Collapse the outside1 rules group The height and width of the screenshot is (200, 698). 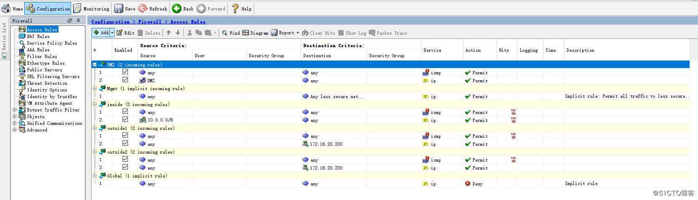click(94, 128)
